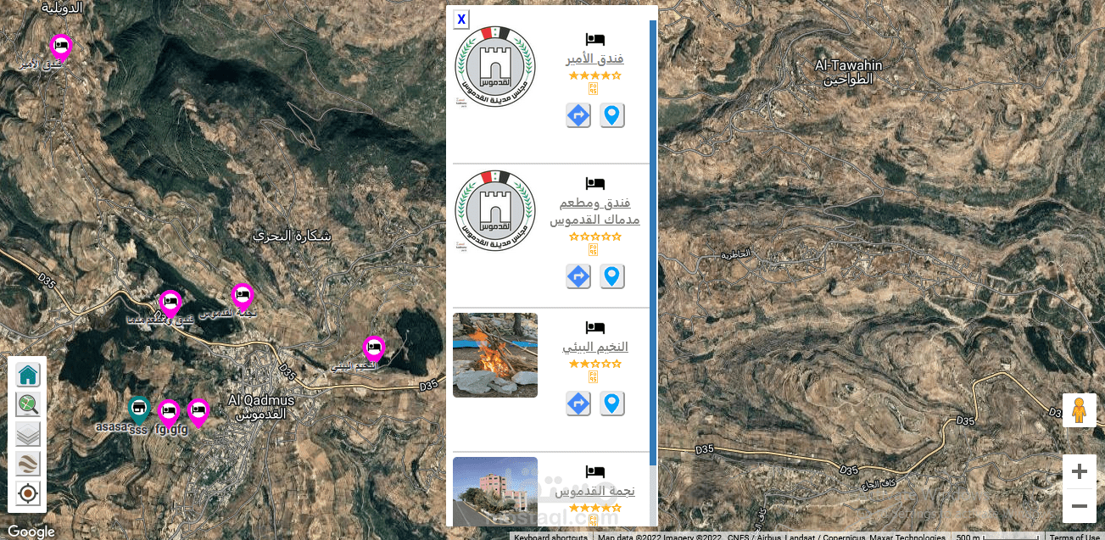This screenshot has width=1105, height=540.
Task: Open the map layers tool
Action: coord(28,434)
